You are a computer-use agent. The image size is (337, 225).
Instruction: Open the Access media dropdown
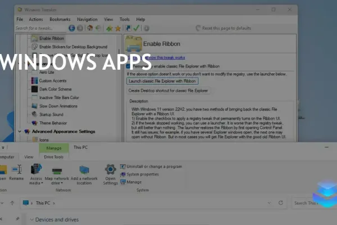coord(36,174)
